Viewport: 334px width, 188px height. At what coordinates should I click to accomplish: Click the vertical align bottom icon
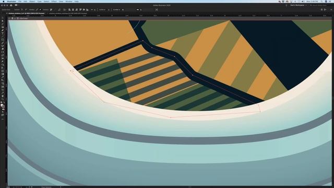click(x=88, y=10)
